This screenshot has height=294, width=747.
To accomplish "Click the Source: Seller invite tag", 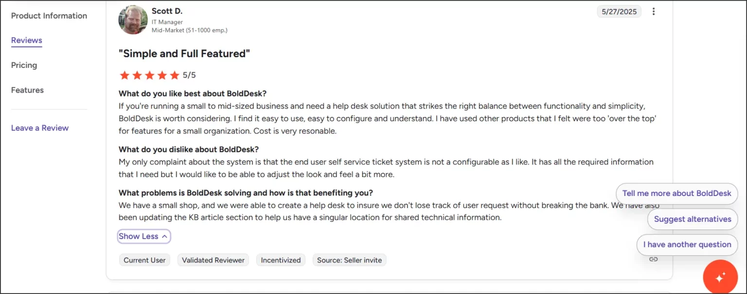I will [x=349, y=260].
